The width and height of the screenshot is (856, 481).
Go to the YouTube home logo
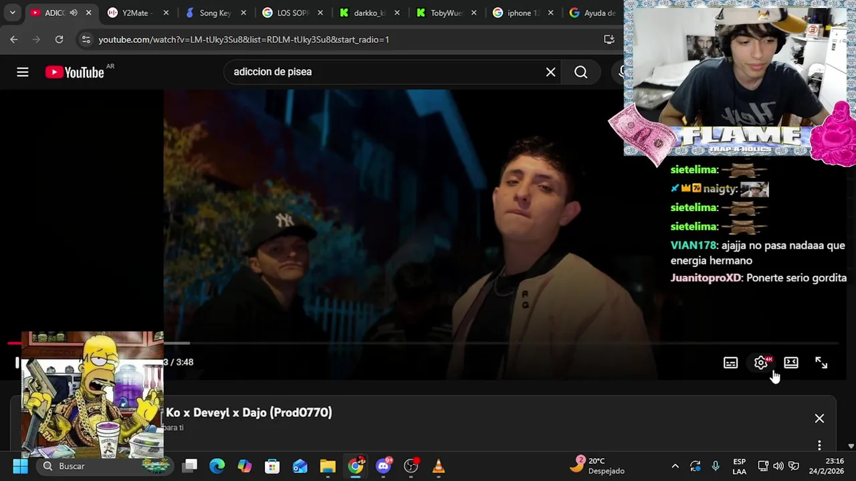74,72
